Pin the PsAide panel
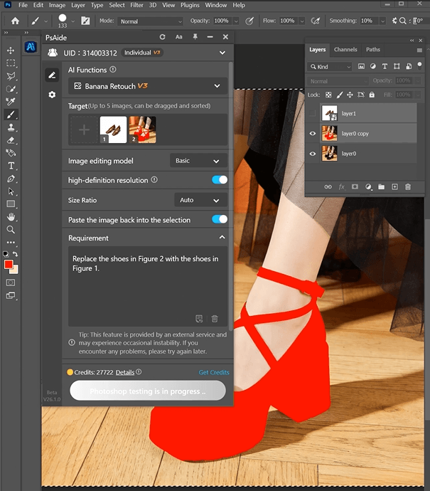 (195, 37)
